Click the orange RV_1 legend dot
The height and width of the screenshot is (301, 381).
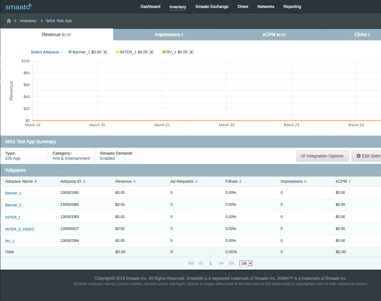click(x=164, y=52)
